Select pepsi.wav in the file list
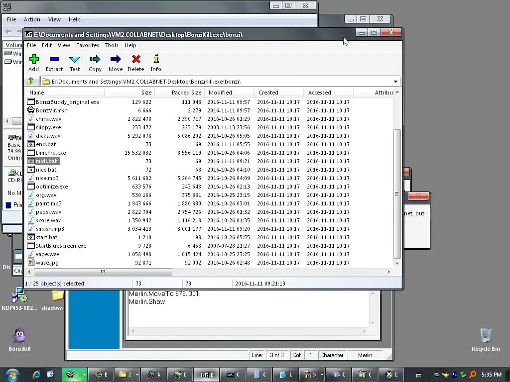 tap(48, 212)
